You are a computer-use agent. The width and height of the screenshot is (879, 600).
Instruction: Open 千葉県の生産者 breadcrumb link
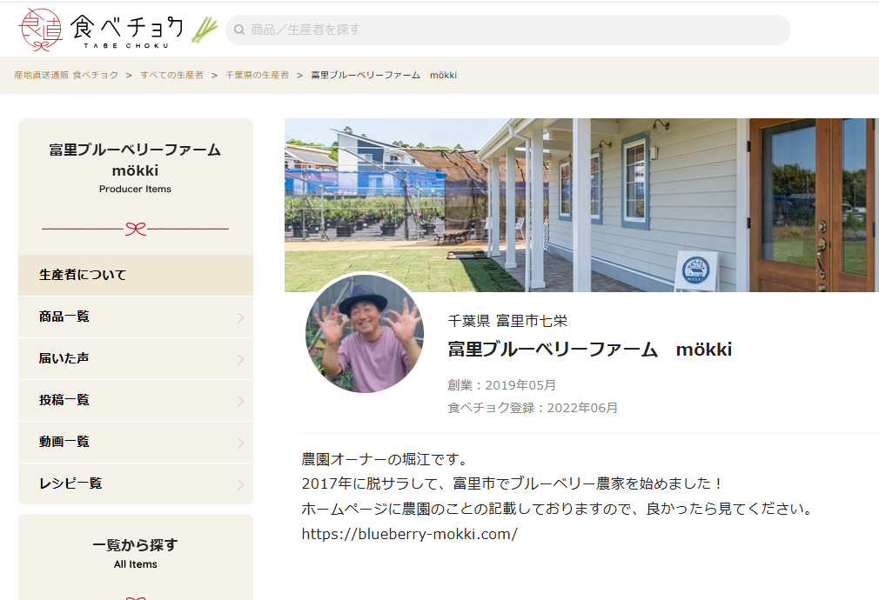click(257, 76)
